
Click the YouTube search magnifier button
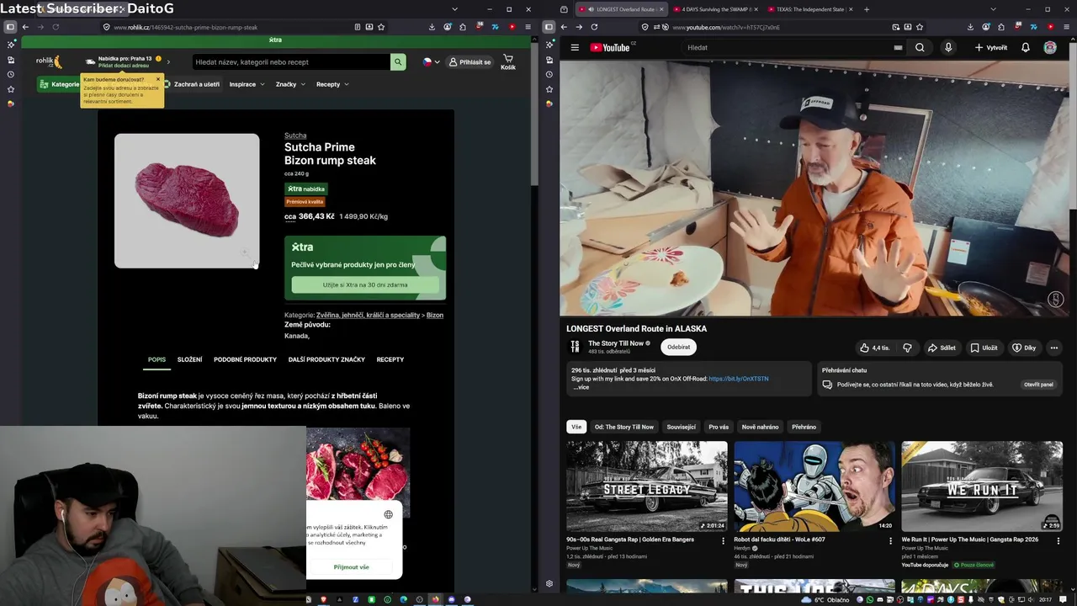[920, 47]
